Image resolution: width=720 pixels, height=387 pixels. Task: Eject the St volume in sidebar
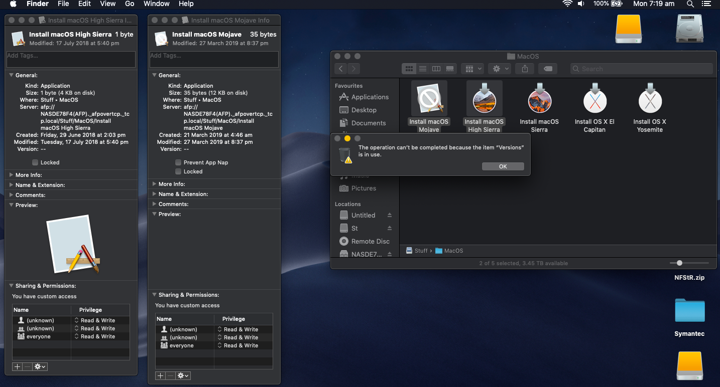pos(390,228)
